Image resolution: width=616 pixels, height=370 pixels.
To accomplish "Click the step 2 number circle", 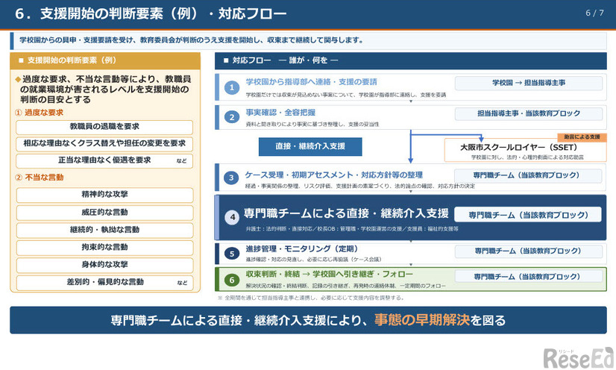I will tap(232, 117).
